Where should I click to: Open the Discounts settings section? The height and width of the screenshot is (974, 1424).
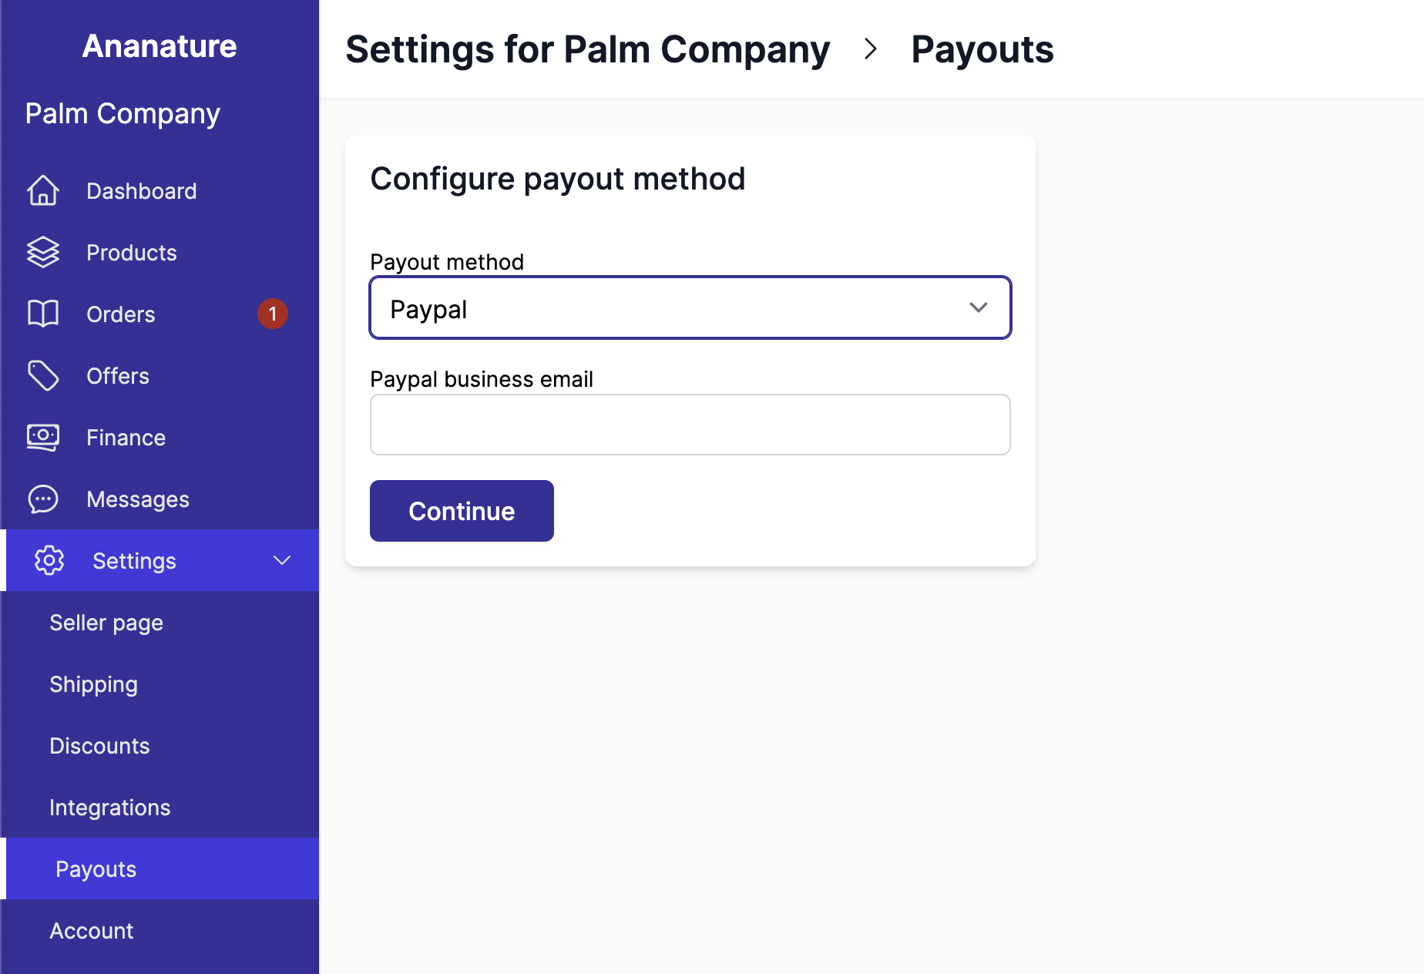[99, 745]
